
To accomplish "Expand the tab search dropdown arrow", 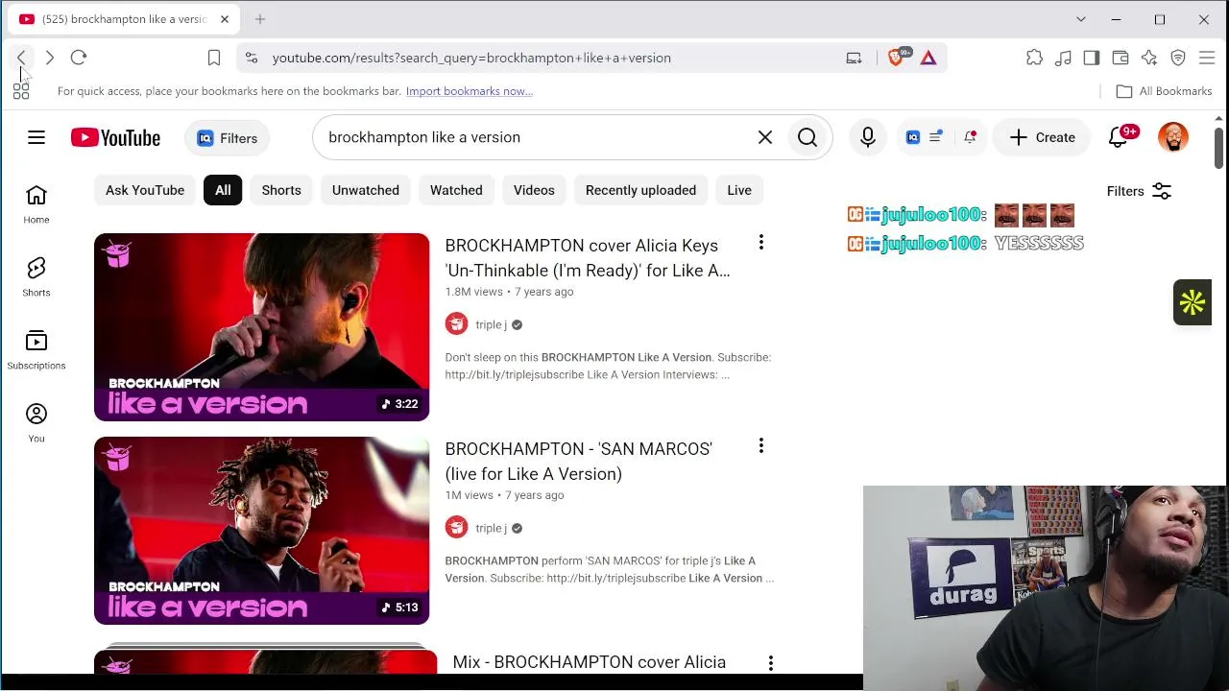I will click(1081, 19).
